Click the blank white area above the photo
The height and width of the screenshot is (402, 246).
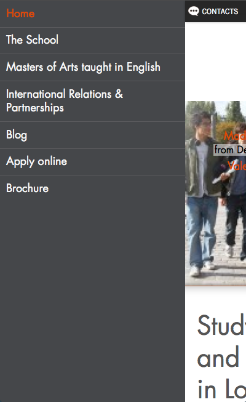[215, 62]
